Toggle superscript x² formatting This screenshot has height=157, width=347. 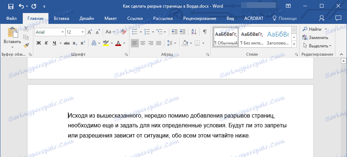[x=83, y=43]
